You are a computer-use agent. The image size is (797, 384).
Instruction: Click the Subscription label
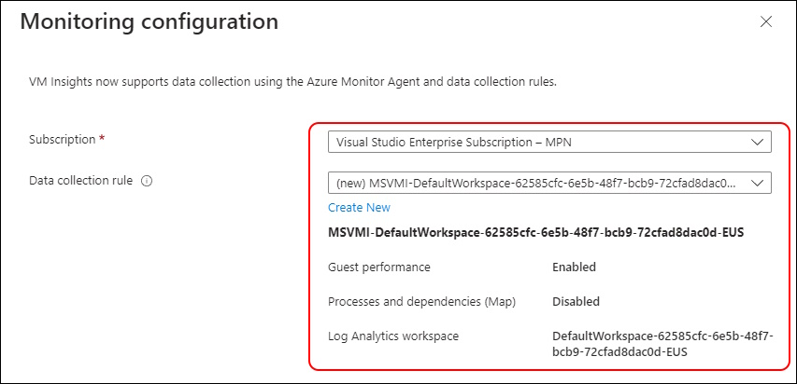click(63, 140)
